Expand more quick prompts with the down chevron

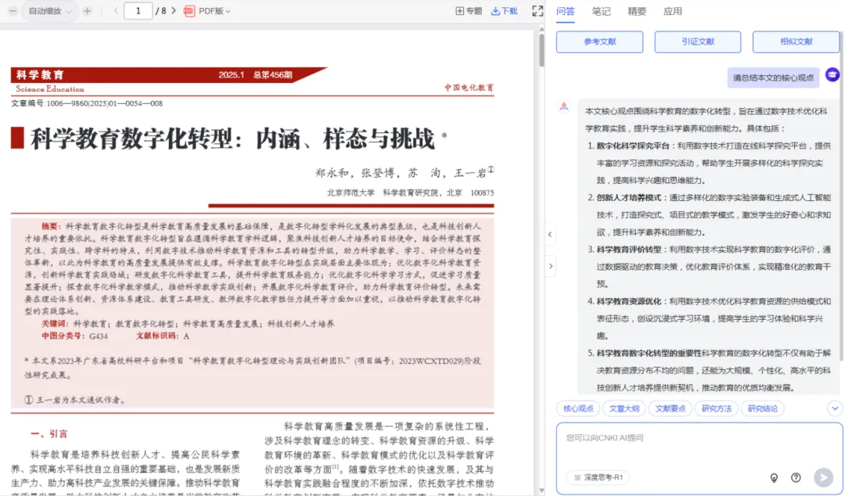point(835,408)
